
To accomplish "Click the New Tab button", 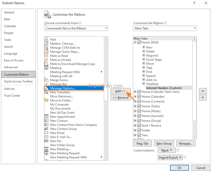I will pos(142,143).
